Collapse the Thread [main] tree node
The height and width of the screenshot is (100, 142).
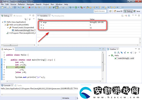click(x=8, y=28)
